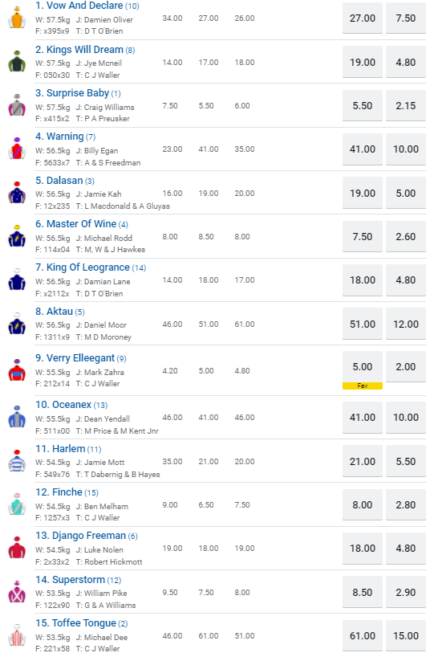Click Warning's red and purple silks icon

click(17, 149)
